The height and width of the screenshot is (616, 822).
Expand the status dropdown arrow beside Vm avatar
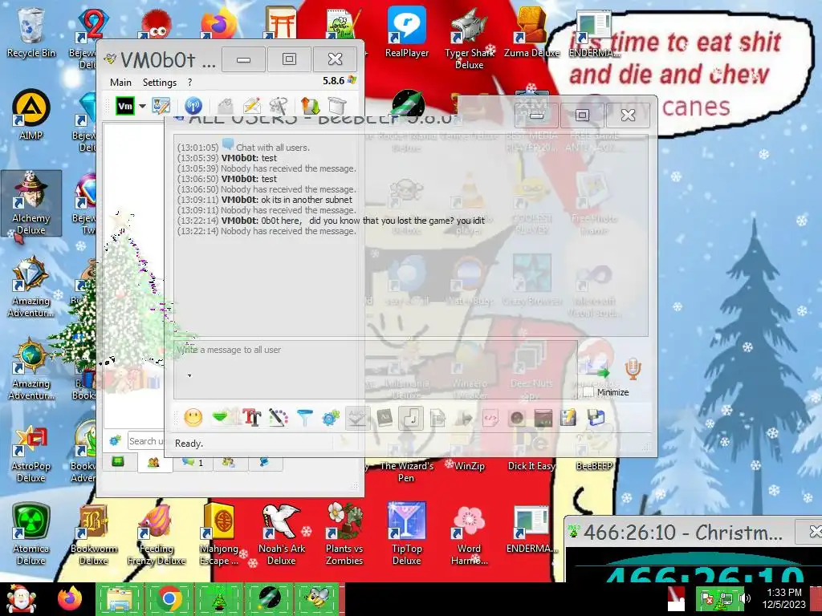point(142,106)
